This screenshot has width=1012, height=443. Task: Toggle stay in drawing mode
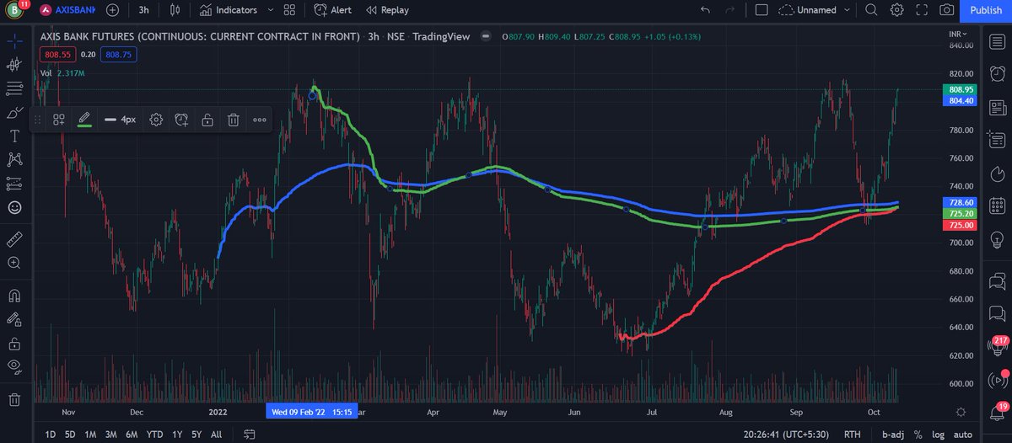click(14, 319)
